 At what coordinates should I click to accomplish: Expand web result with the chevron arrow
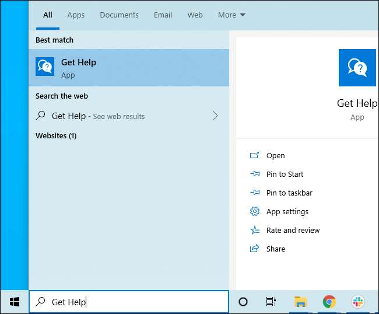click(215, 116)
